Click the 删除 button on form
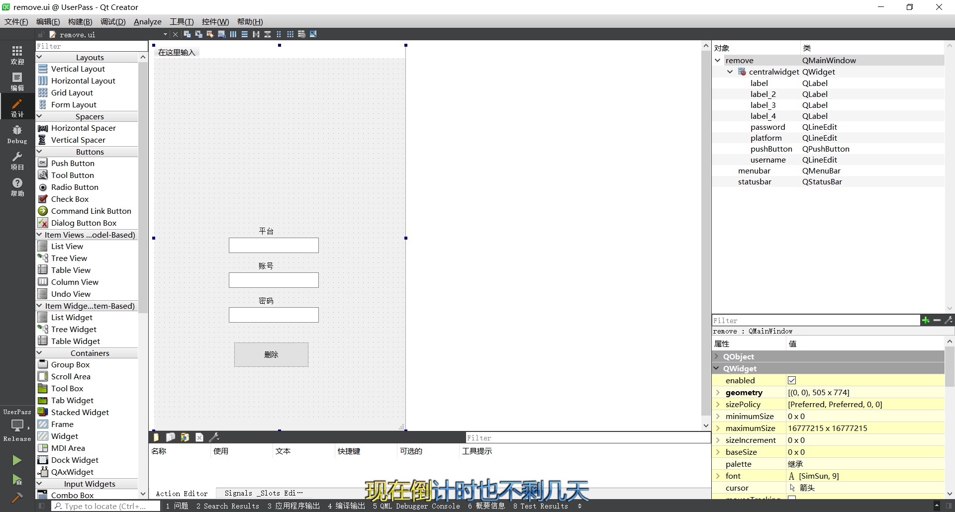The height and width of the screenshot is (512, 955). coord(271,354)
